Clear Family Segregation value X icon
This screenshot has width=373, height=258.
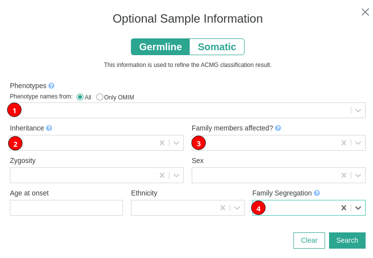[x=344, y=208]
